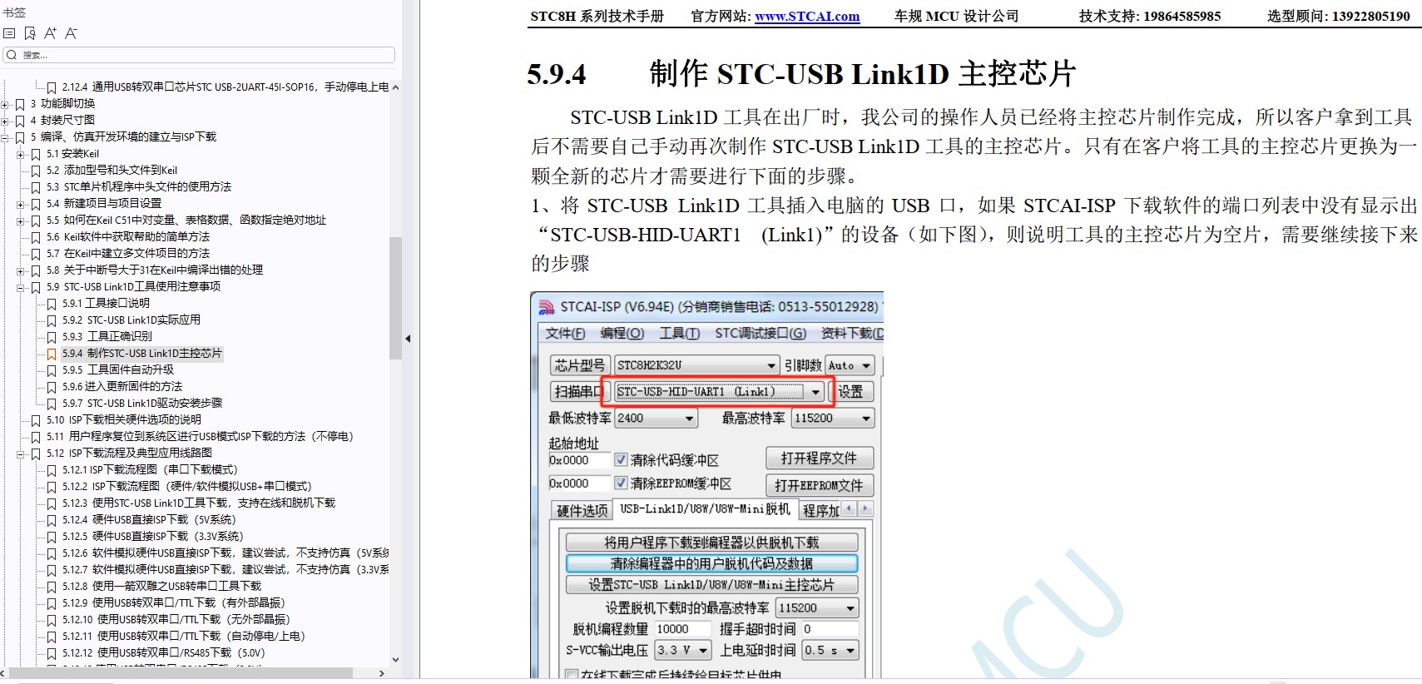Collapse bookmark 5.9 STC-USB Link1D工具使用注意事项
The height and width of the screenshot is (684, 1422).
coord(21,287)
